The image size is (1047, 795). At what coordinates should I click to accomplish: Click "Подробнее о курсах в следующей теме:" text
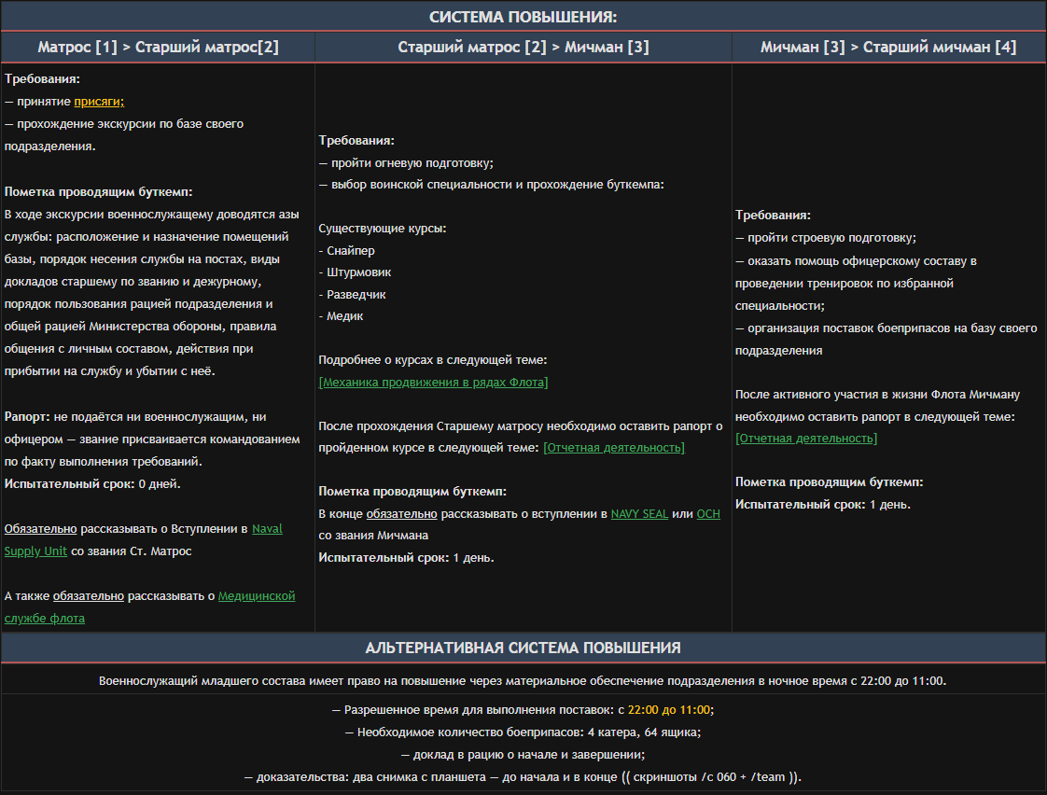433,360
